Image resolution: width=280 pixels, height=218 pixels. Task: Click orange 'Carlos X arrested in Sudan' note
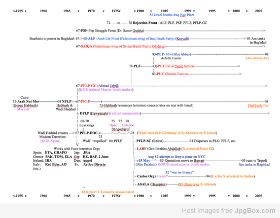click(232, 176)
